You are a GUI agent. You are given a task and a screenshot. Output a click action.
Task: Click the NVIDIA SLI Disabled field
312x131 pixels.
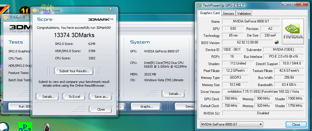263,113
